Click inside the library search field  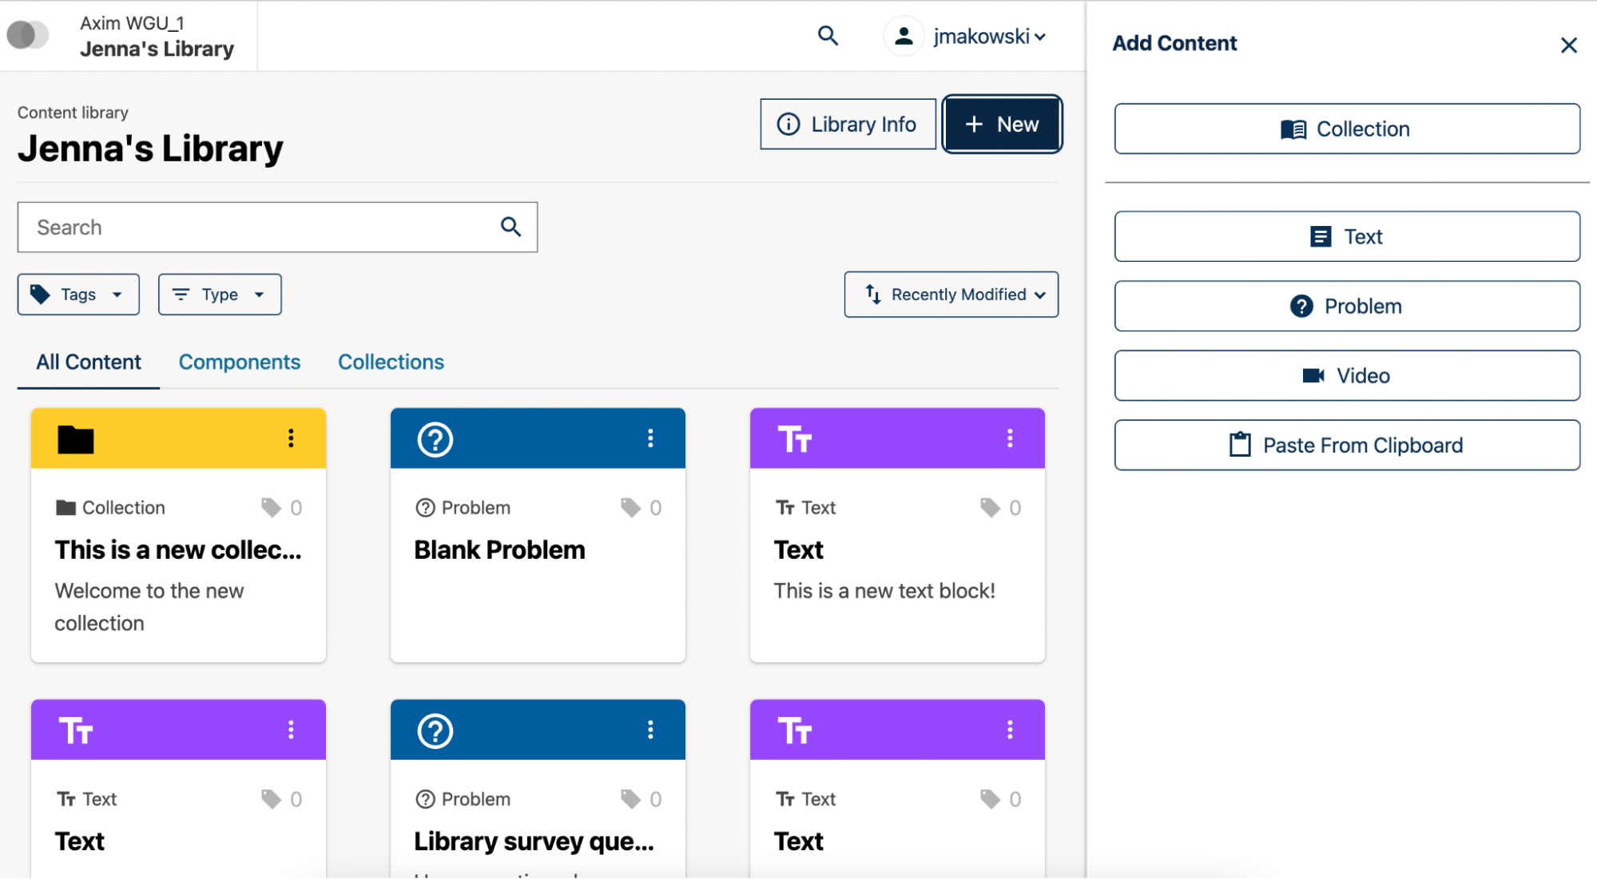tap(264, 227)
